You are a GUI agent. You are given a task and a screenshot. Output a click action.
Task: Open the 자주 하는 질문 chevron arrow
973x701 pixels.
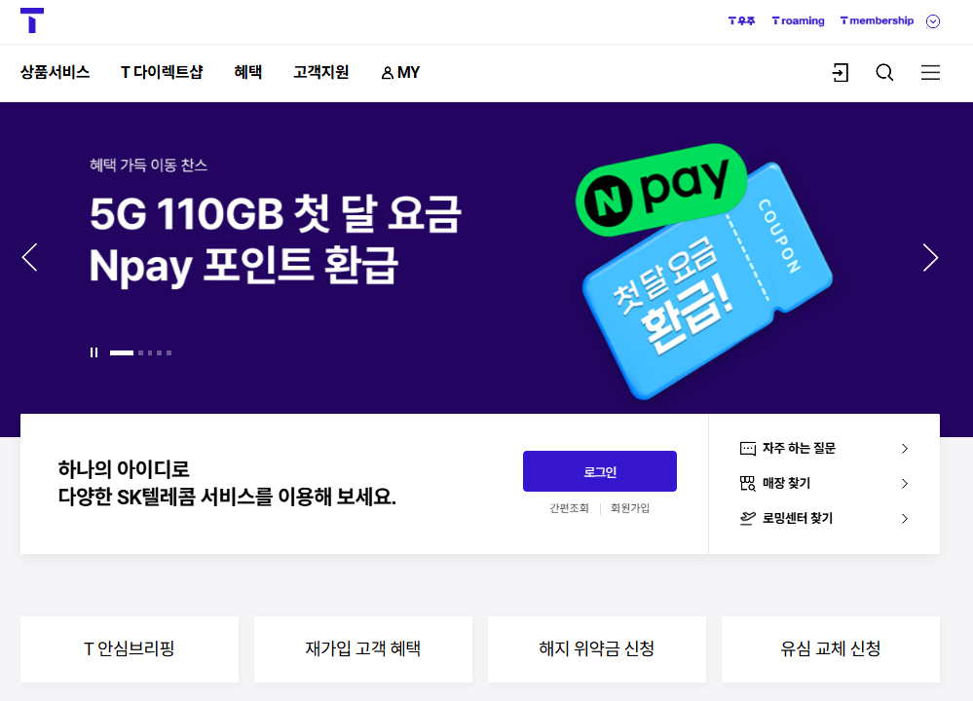click(905, 449)
